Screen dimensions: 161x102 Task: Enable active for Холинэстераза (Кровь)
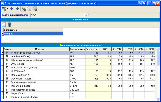click(x=7, y=82)
